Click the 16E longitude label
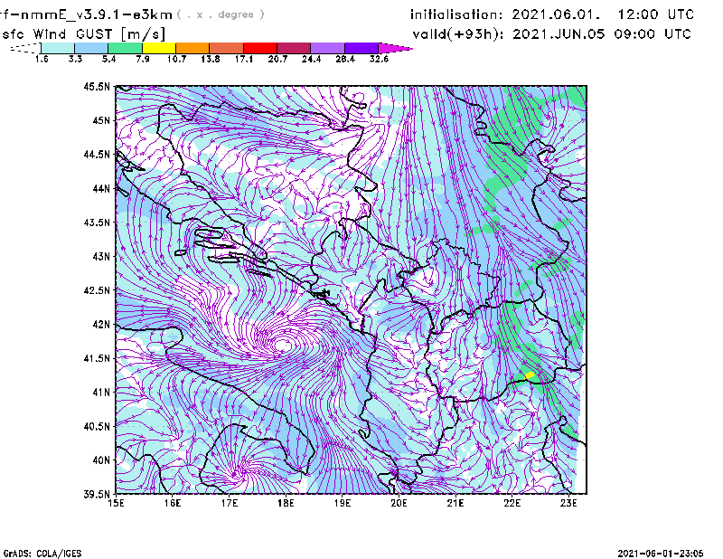 tap(173, 503)
